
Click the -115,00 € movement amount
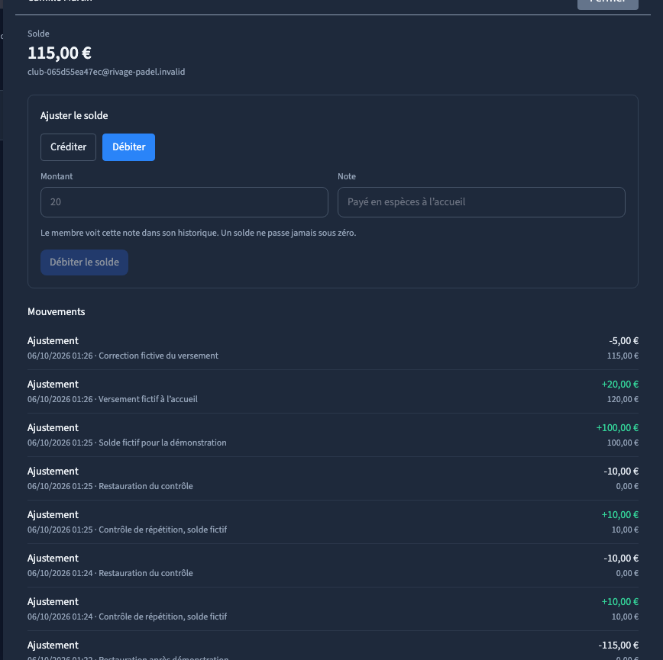pos(619,646)
